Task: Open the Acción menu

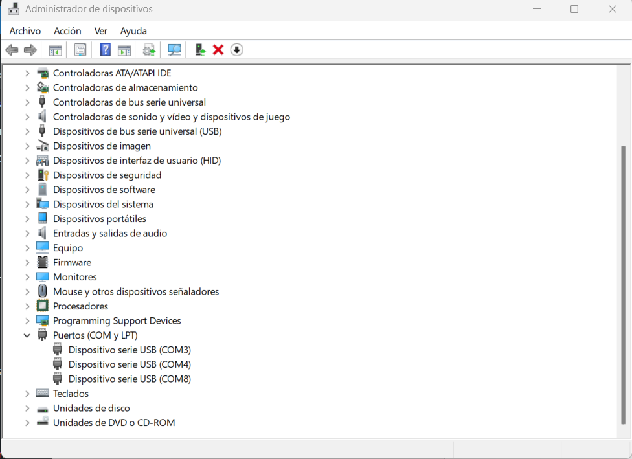Action: [x=67, y=31]
